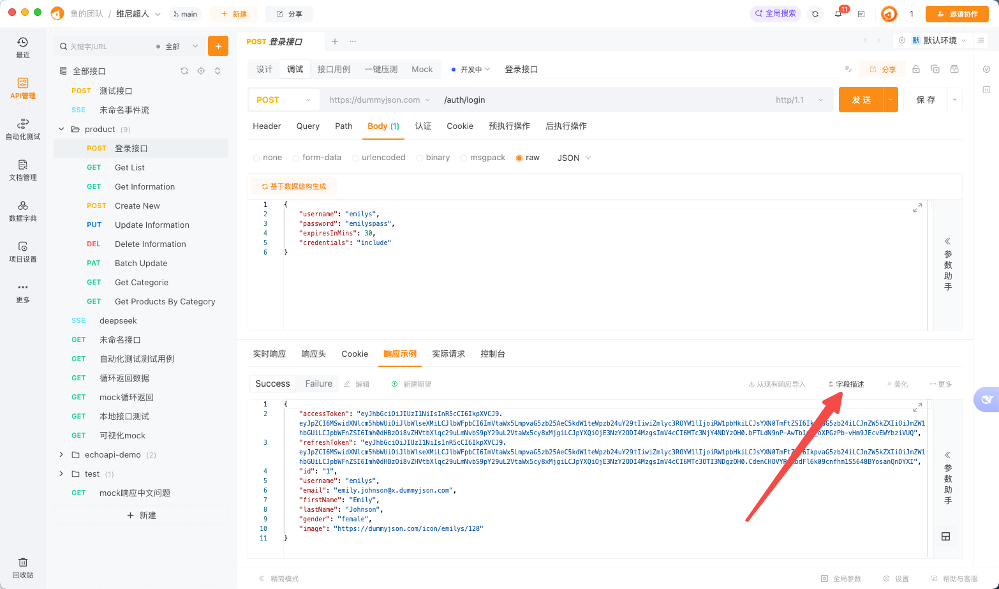999x589 pixels.
Task: Select the binary body type
Action: [x=433, y=158]
